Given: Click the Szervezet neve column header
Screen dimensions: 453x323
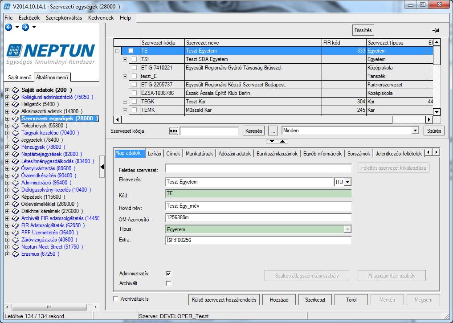Looking at the screenshot, I should click(253, 43).
